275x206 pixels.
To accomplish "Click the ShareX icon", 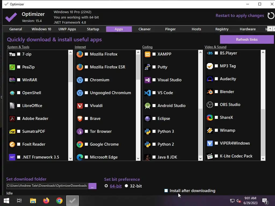I will pyautogui.click(x=210, y=117).
